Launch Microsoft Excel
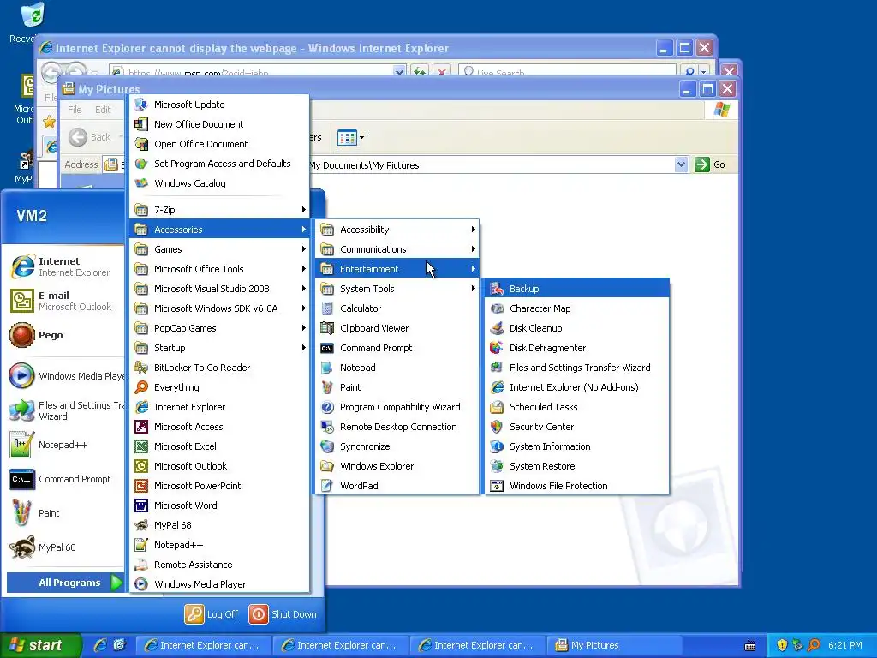Image resolution: width=877 pixels, height=658 pixels. pyautogui.click(x=219, y=446)
